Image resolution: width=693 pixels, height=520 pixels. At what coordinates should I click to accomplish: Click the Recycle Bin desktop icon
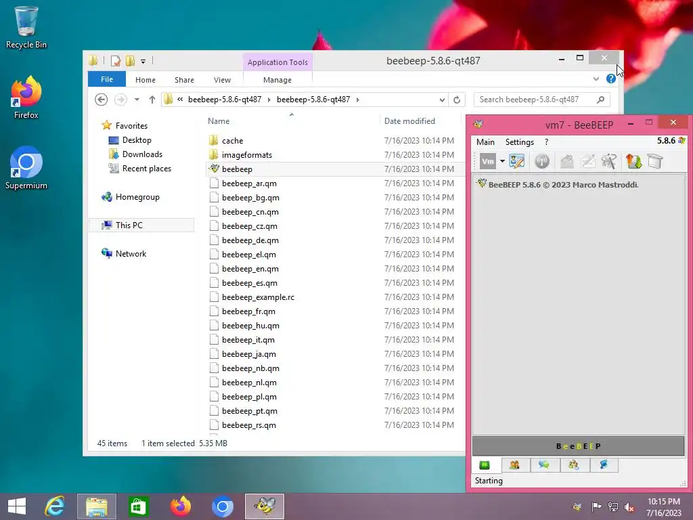click(x=26, y=27)
